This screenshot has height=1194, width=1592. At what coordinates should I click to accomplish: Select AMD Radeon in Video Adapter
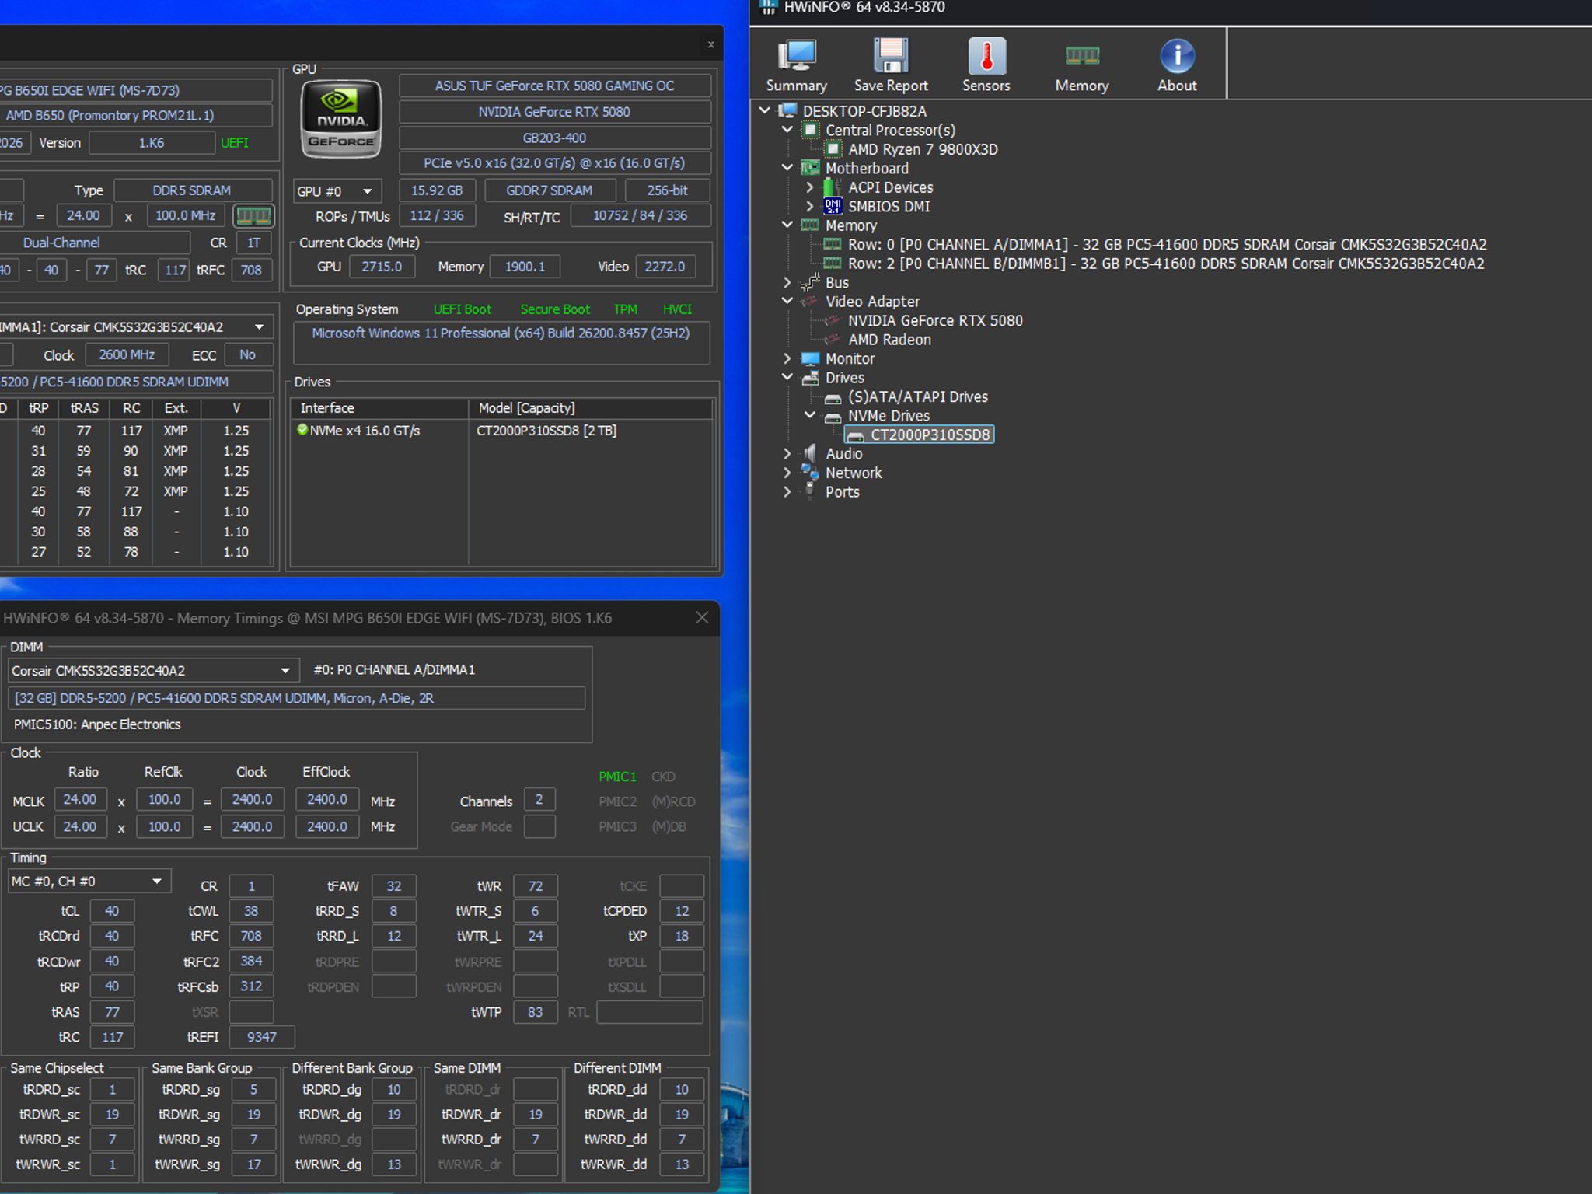[x=889, y=340]
